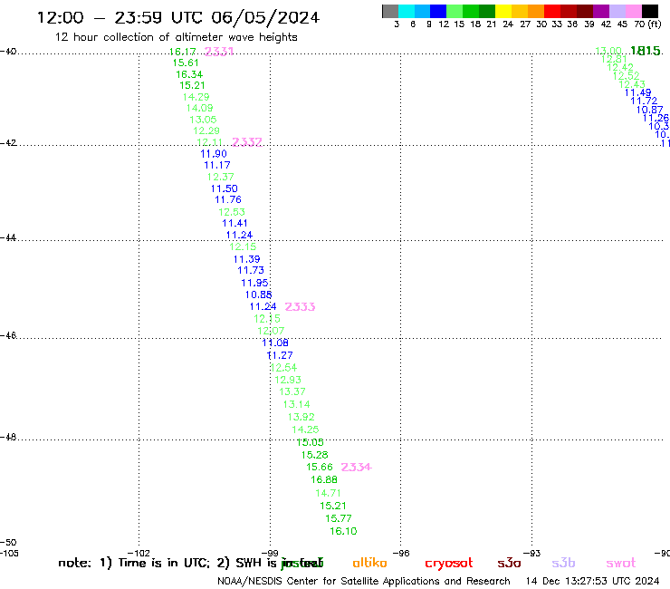
Task: Select the 's3b' satellite legend label
Action: pyautogui.click(x=563, y=563)
